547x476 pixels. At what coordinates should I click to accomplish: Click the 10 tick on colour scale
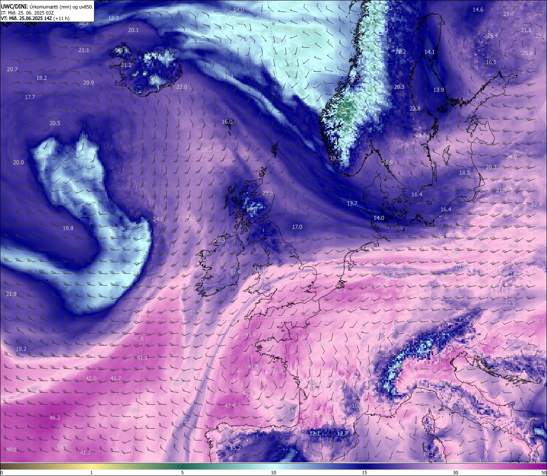(273, 473)
